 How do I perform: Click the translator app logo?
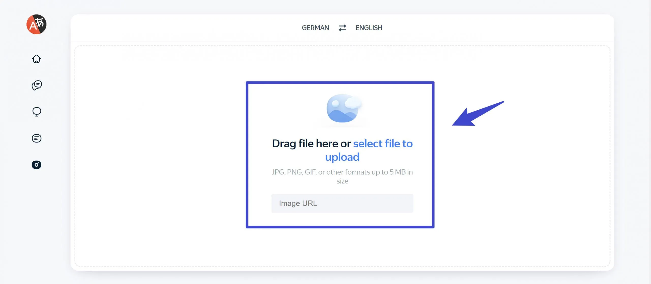click(x=36, y=24)
